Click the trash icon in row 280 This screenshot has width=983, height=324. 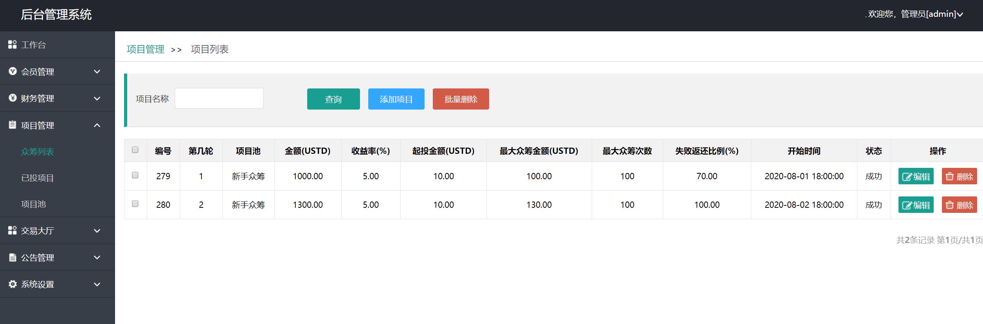click(949, 205)
